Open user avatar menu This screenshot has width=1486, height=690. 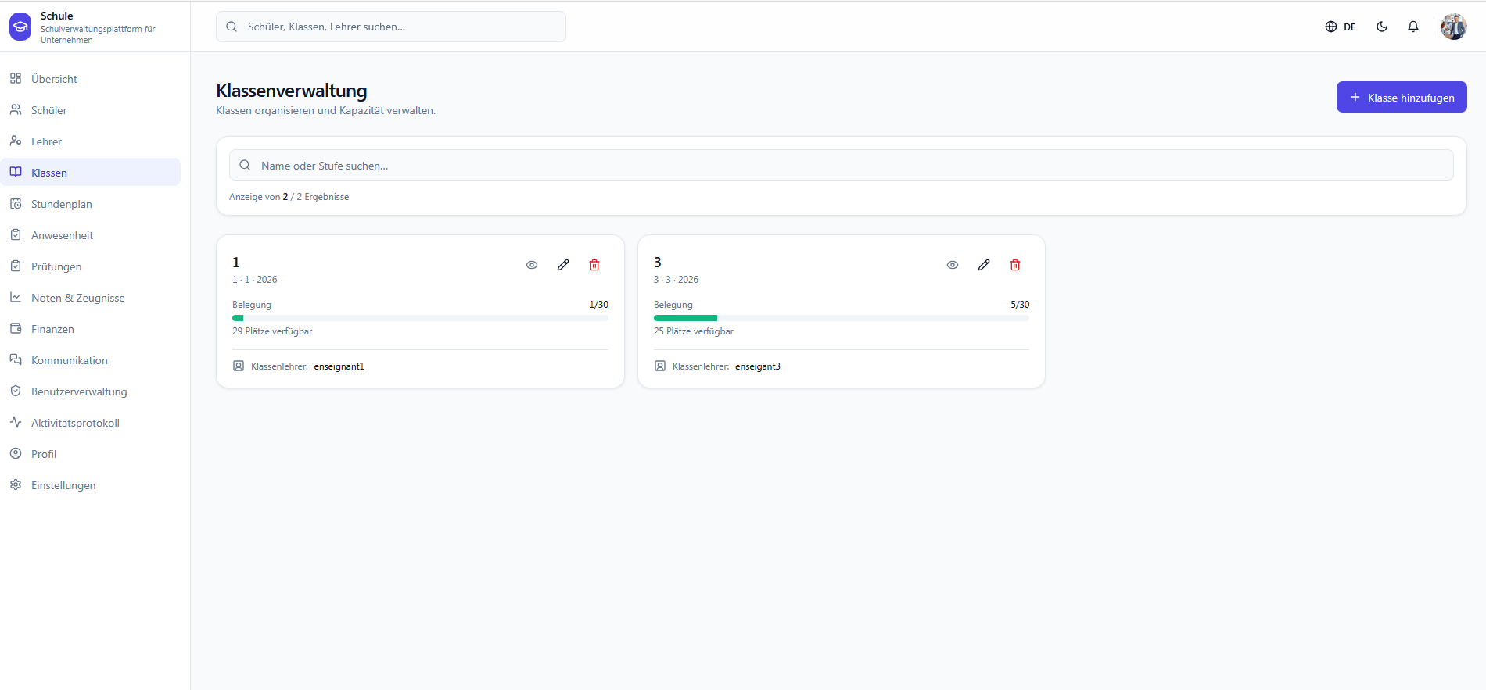(x=1454, y=27)
